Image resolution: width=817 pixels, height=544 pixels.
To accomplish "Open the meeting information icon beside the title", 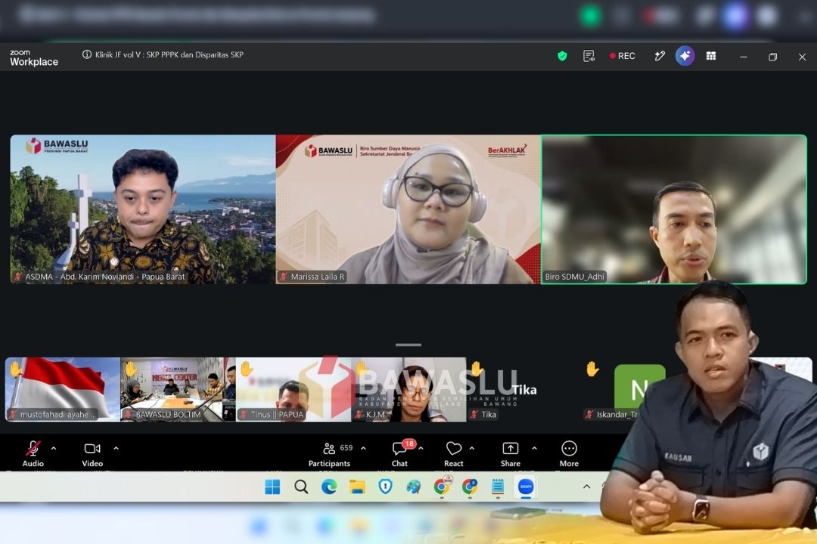I will click(x=87, y=54).
